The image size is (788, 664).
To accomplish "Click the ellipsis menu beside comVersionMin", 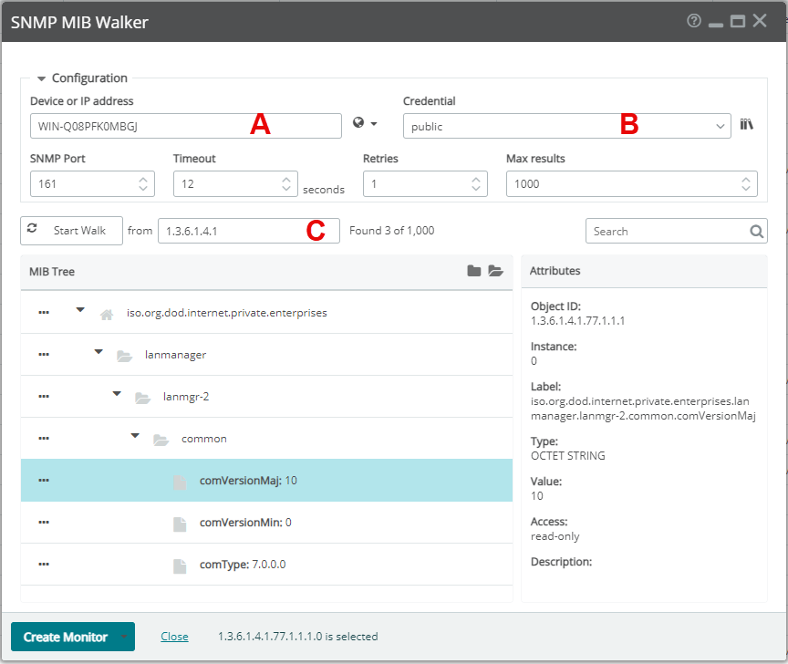I will pos(43,523).
